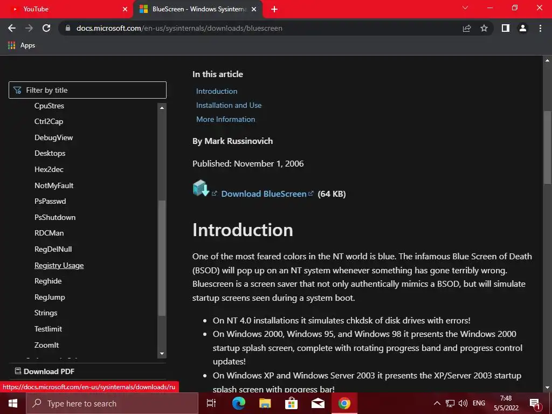Image resolution: width=552 pixels, height=414 pixels.
Task: Open NotMyFault in the sidebar
Action: coord(54,185)
